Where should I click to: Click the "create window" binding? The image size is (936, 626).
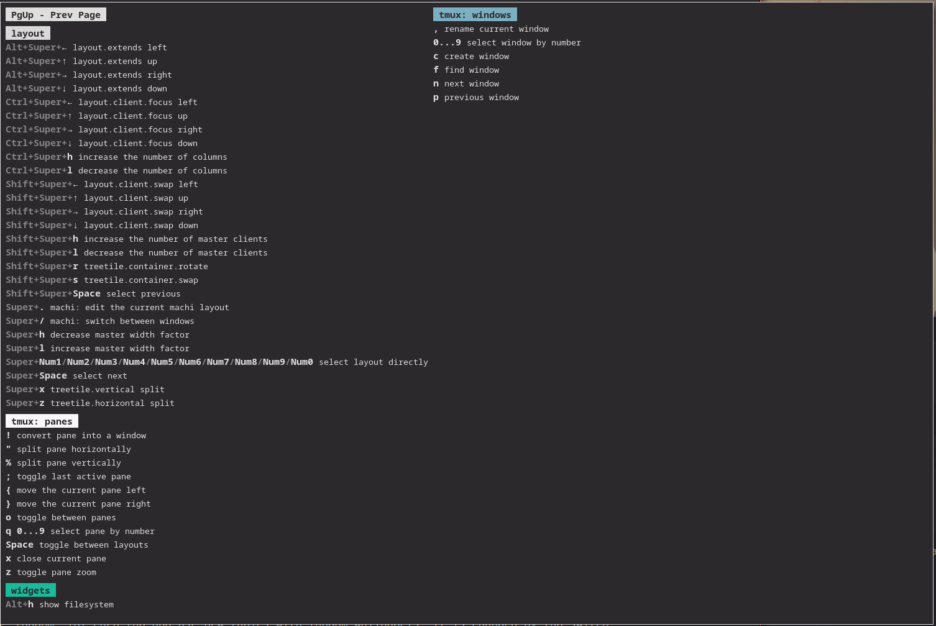tap(471, 56)
